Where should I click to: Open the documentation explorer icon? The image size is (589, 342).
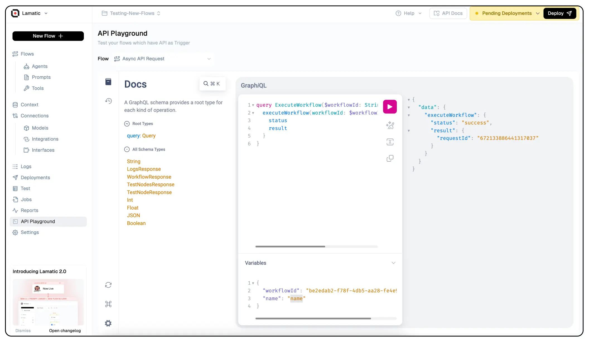(x=108, y=82)
